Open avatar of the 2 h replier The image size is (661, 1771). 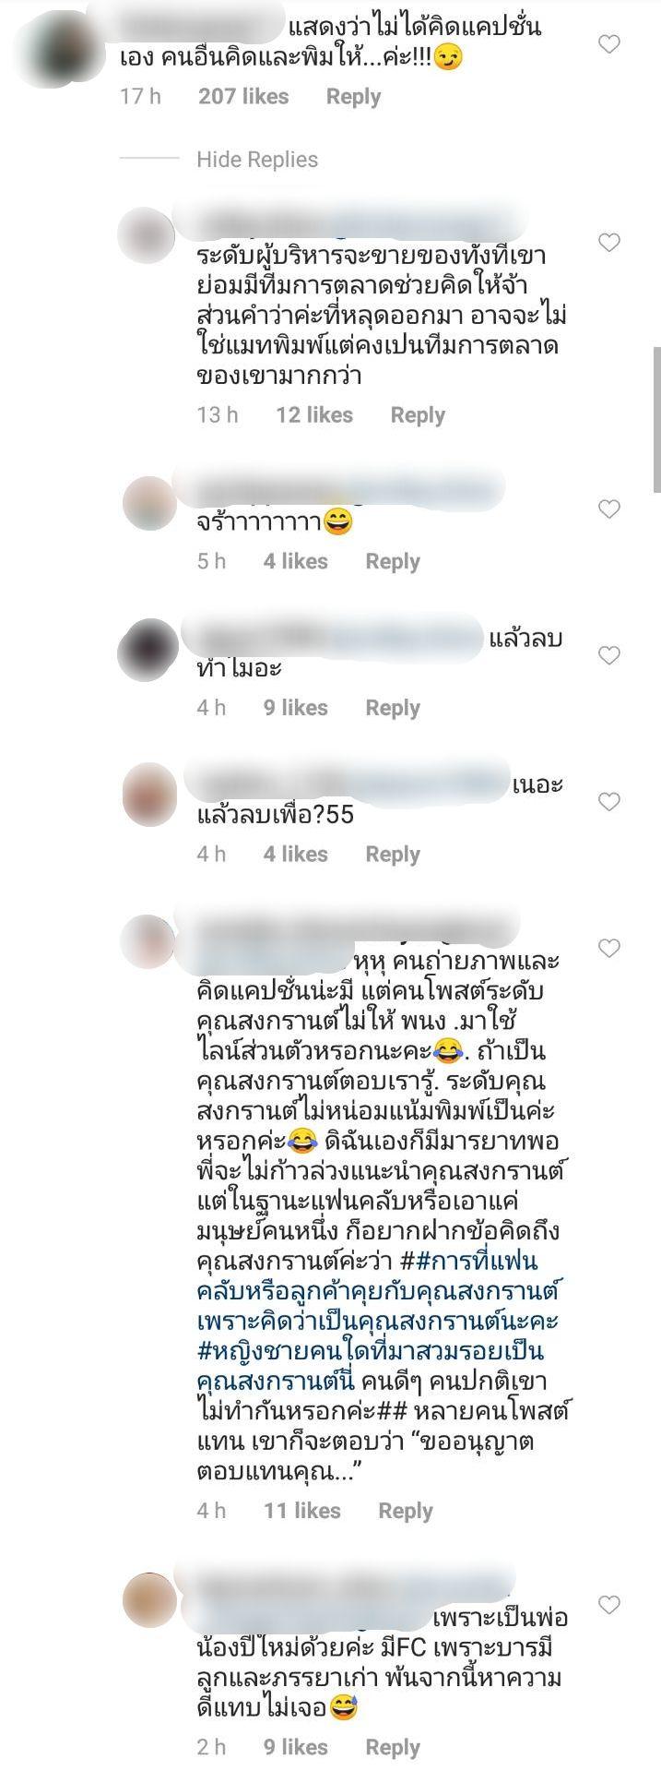(149, 1601)
